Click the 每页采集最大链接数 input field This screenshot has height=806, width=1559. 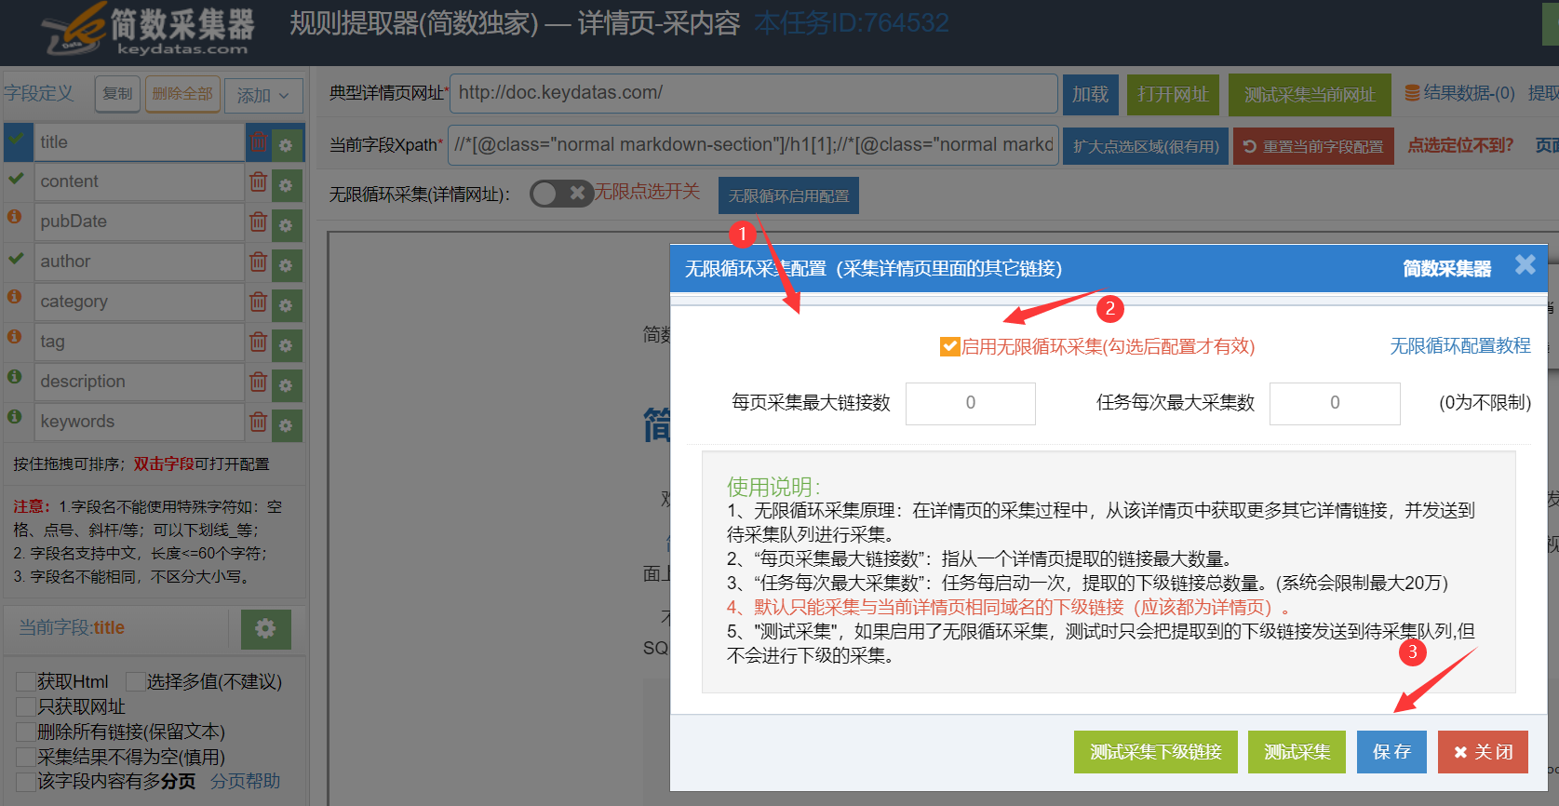click(x=970, y=403)
